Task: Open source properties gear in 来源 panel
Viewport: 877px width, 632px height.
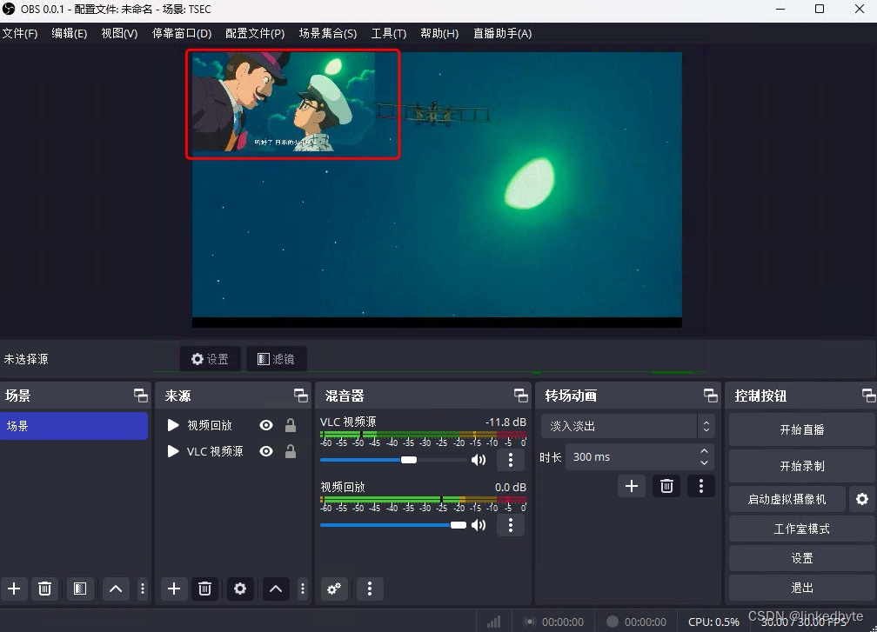Action: tap(240, 589)
